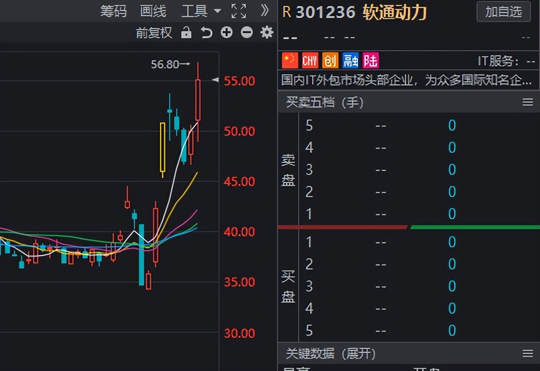Select the 画线 drawing tab
Screen dimensions: 540x371
tap(152, 11)
